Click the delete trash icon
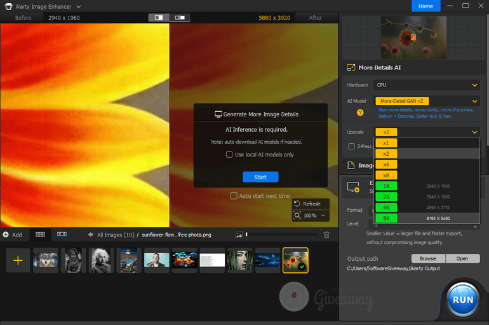Viewport: 489px width, 325px height. pos(326,235)
